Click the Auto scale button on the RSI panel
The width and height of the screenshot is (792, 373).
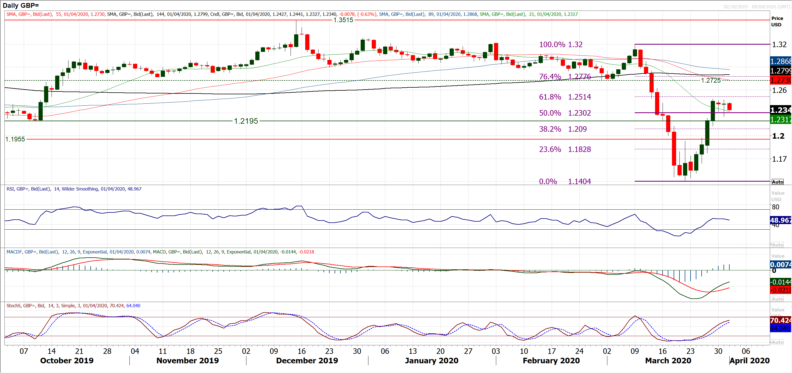coord(778,245)
